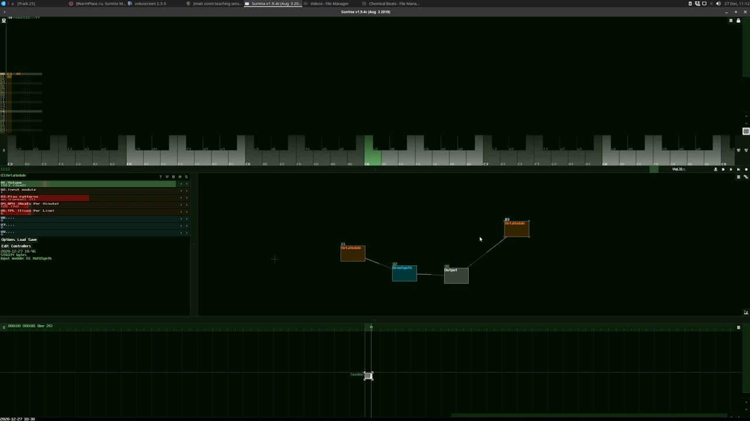750x421 pixels.
Task: Switch to Chemical Beats - File Manager taskbar item
Action: tap(390, 4)
